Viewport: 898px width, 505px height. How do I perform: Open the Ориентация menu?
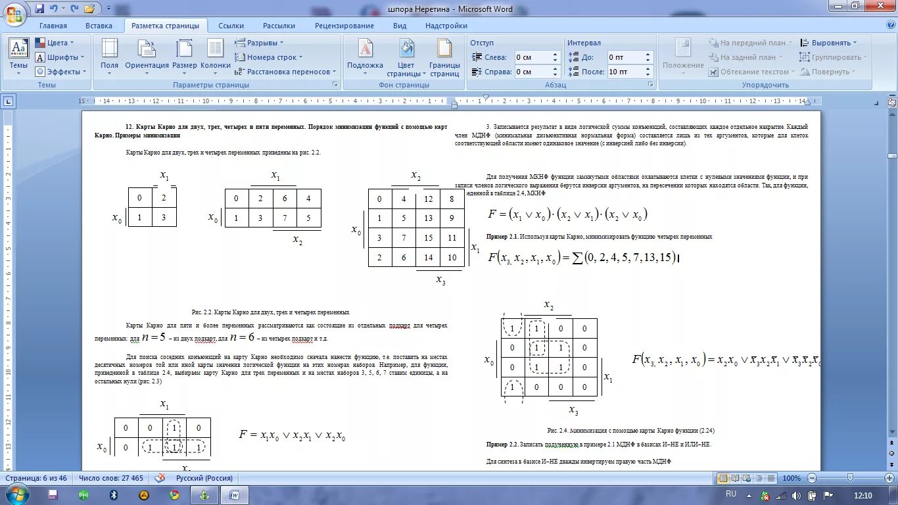(x=147, y=57)
